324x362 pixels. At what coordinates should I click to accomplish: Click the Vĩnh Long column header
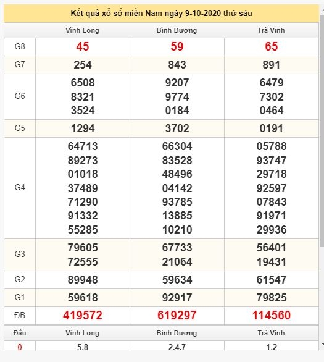pyautogui.click(x=82, y=30)
